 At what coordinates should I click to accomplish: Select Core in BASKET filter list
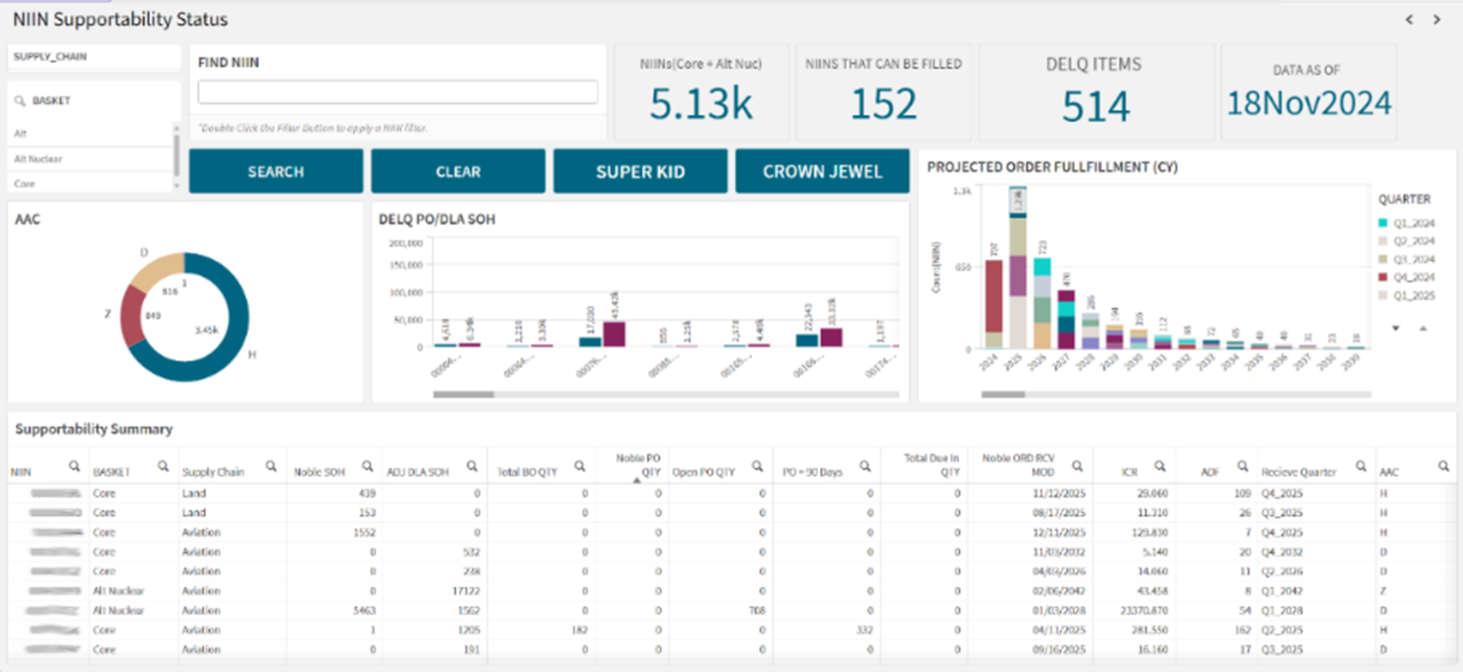(25, 184)
